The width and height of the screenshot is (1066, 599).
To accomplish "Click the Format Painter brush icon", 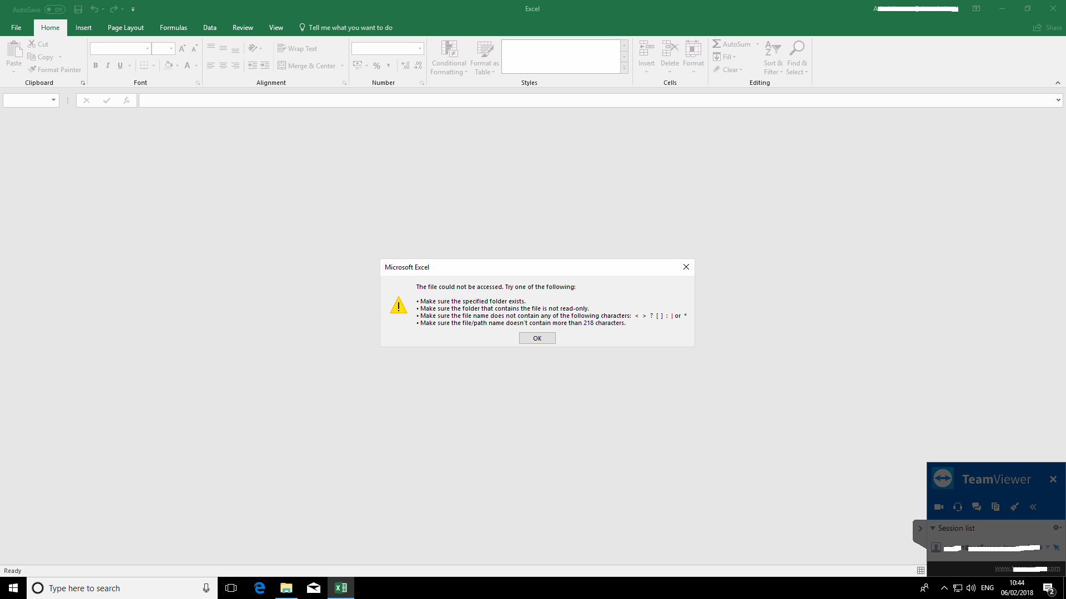I will 32,69.
